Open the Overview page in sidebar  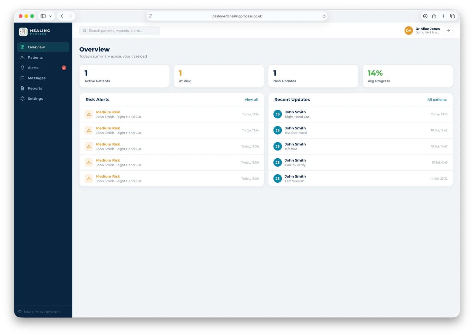click(43, 47)
